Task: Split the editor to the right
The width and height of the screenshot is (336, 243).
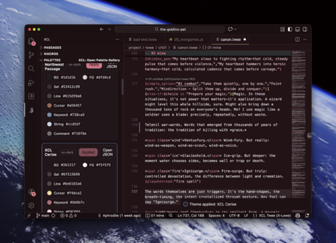Action: point(297,40)
